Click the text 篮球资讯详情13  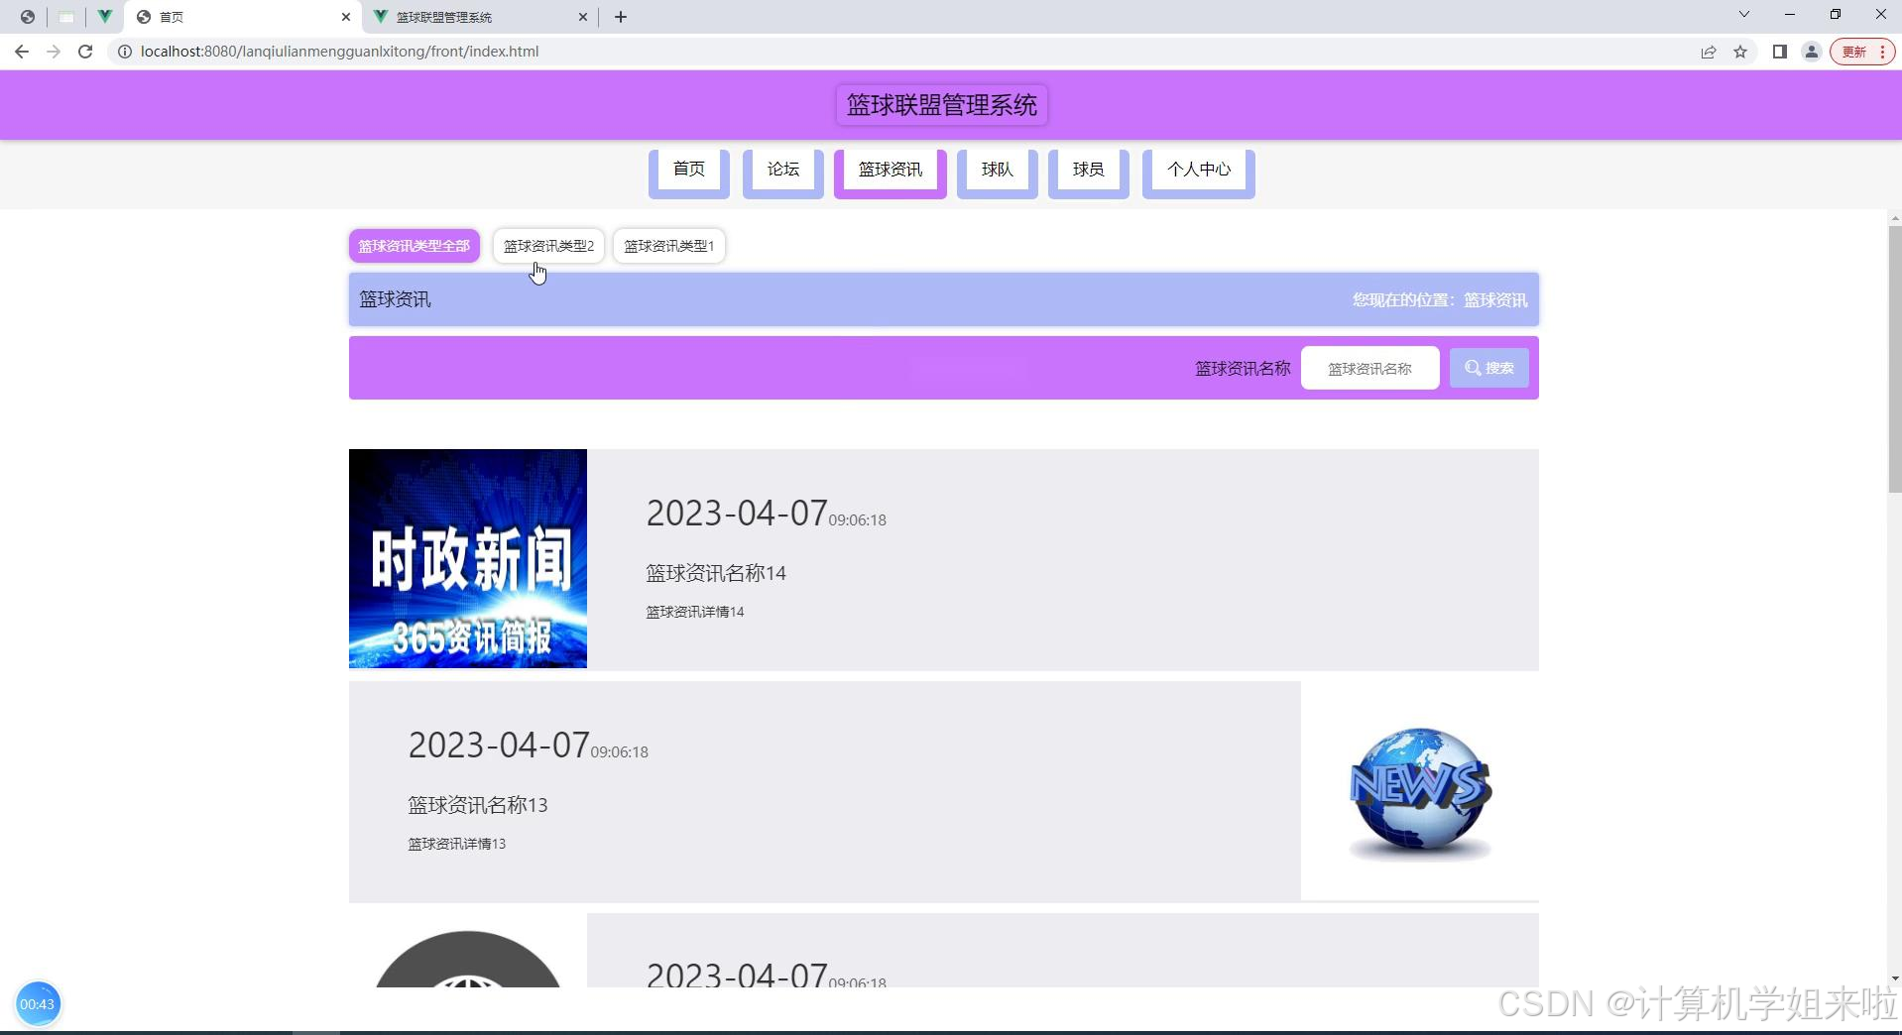point(457,844)
